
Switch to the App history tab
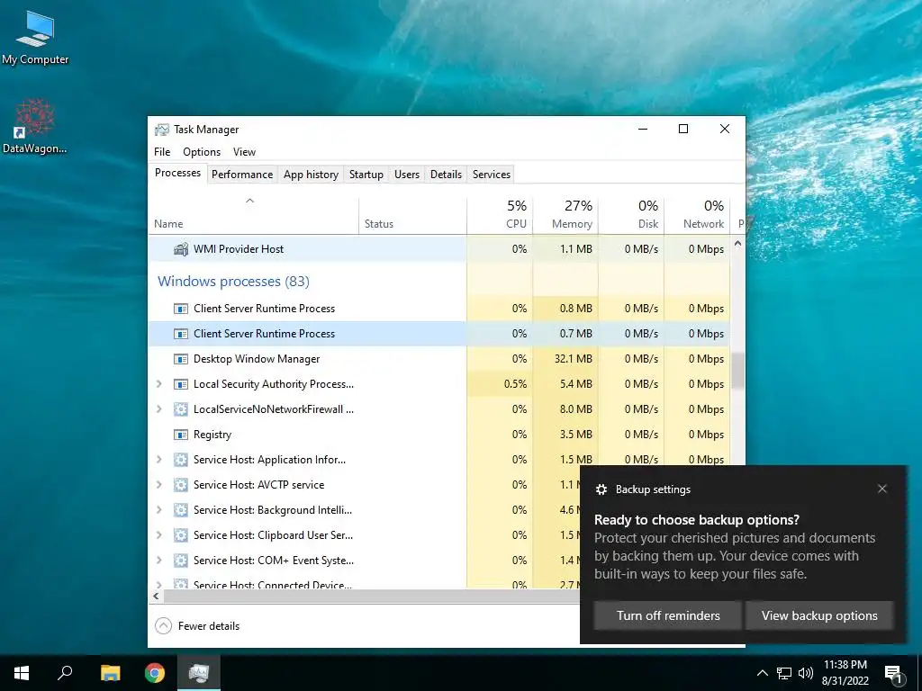311,175
